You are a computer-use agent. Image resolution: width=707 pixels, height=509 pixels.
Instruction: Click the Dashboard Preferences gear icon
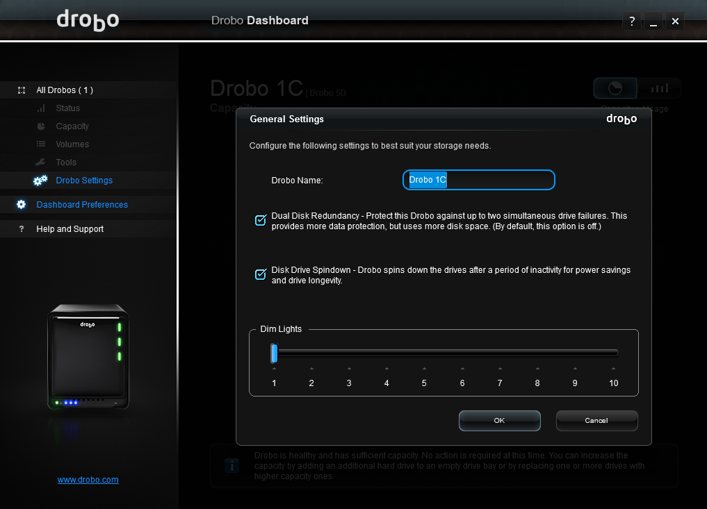tap(21, 204)
